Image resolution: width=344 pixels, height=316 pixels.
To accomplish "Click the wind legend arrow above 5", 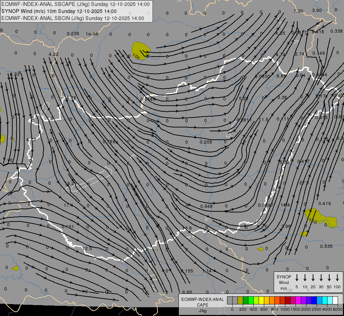I will tap(297, 278).
